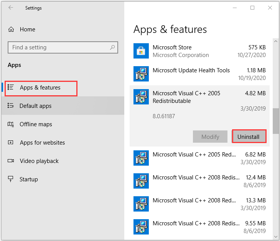The width and height of the screenshot is (280, 241).
Task: Click the Home icon in sidebar
Action: (x=11, y=29)
